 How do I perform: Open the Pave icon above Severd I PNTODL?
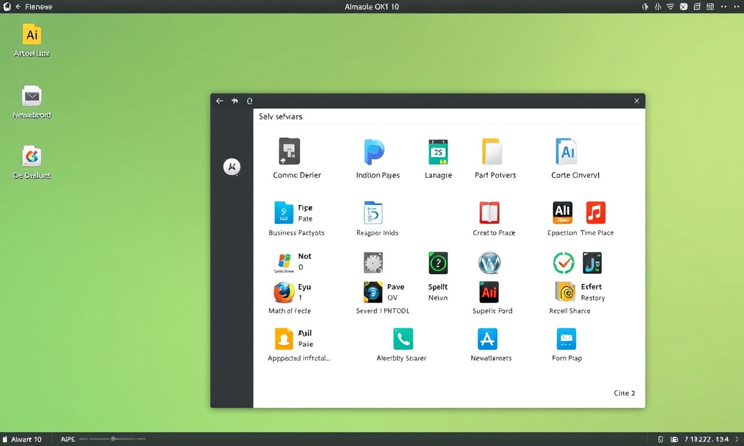point(373,292)
